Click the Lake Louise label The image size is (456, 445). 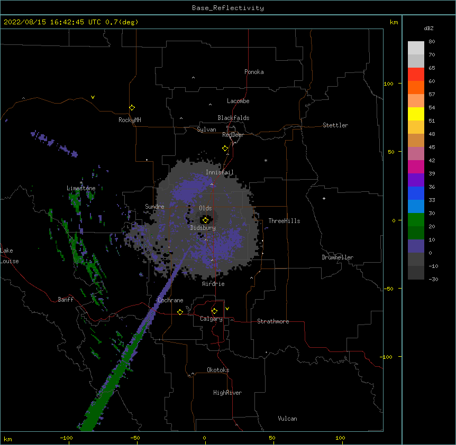coord(9,256)
